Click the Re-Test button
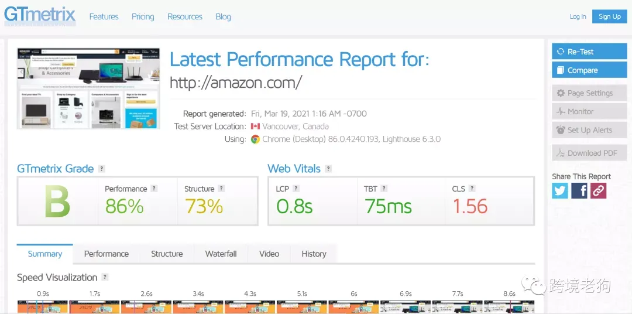 pos(589,51)
